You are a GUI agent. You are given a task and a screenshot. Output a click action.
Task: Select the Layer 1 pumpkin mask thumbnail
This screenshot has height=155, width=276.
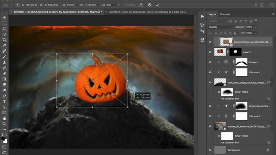(x=235, y=52)
